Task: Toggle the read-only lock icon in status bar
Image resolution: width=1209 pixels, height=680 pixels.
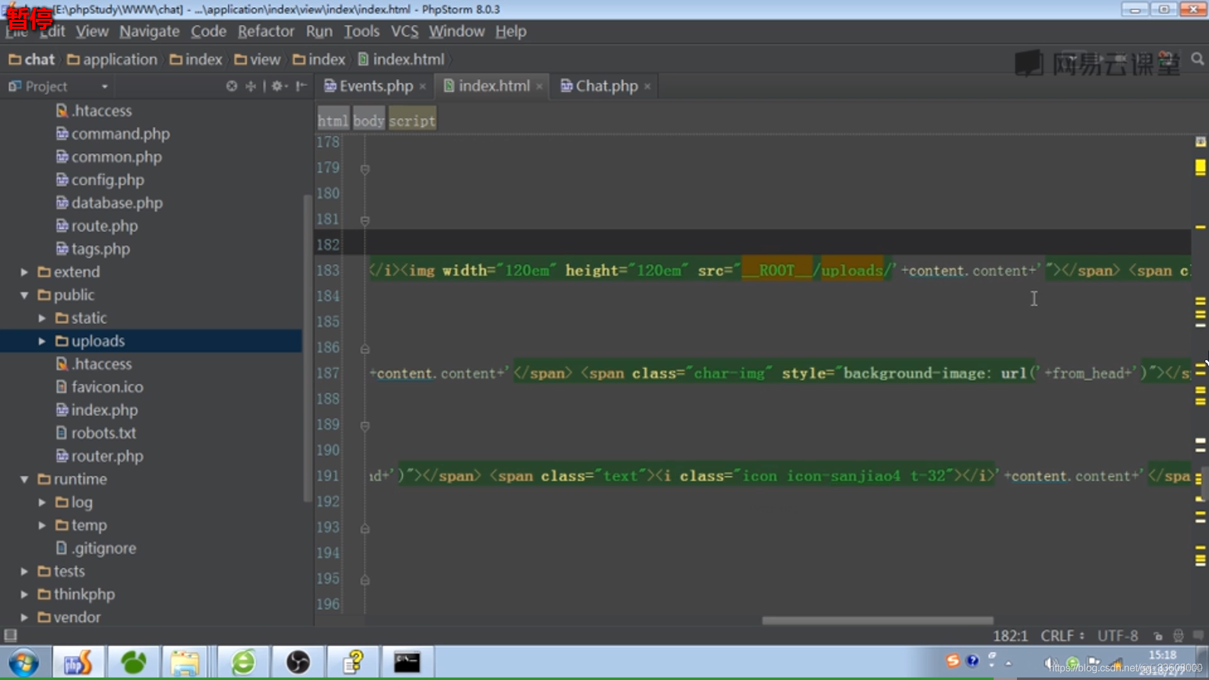Action: (x=1157, y=636)
